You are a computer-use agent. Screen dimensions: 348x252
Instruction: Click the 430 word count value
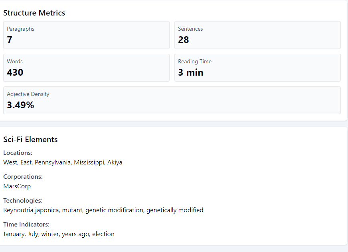pyautogui.click(x=15, y=72)
